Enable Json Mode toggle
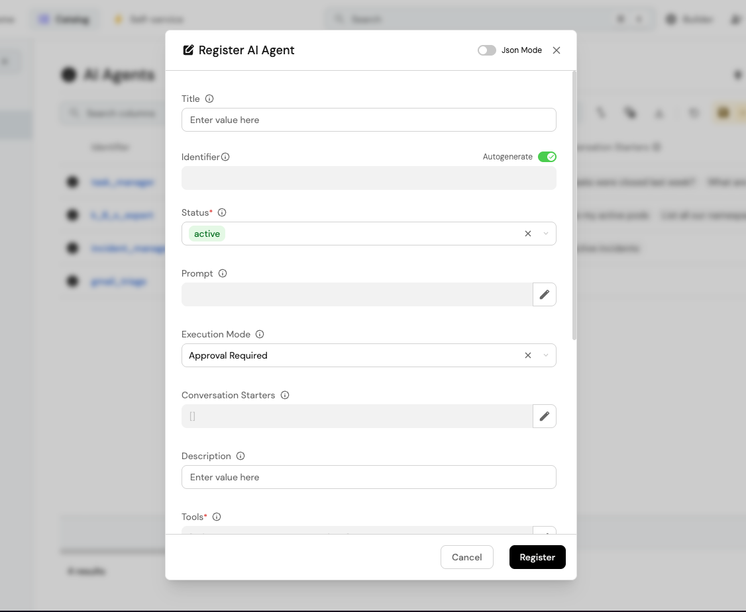This screenshot has height=612, width=746. (x=487, y=50)
